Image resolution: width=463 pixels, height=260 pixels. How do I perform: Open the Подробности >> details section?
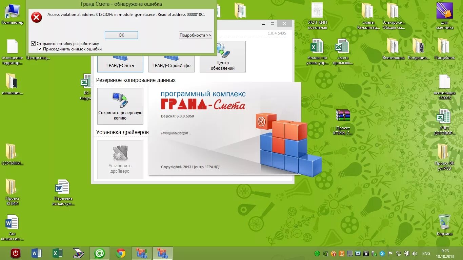tap(195, 35)
